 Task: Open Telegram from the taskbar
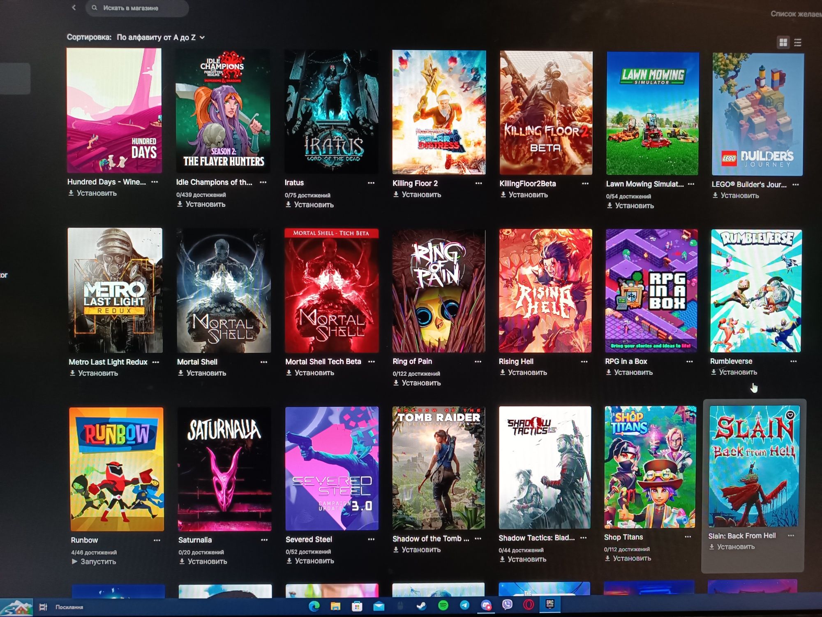point(464,605)
